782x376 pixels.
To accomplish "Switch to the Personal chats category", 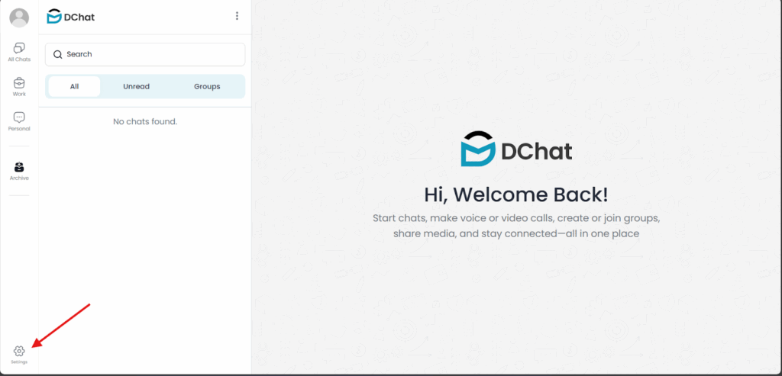I will [19, 121].
